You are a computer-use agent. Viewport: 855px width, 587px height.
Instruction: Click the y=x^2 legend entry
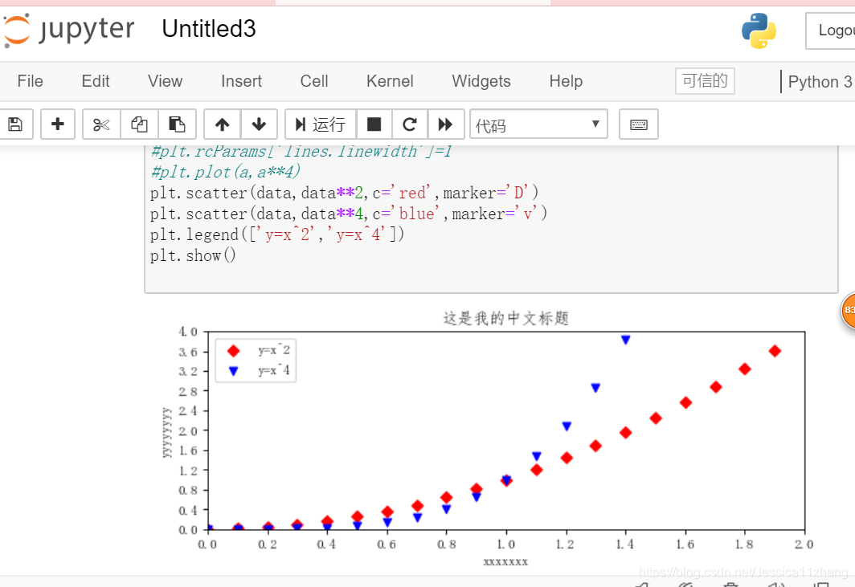tap(274, 350)
